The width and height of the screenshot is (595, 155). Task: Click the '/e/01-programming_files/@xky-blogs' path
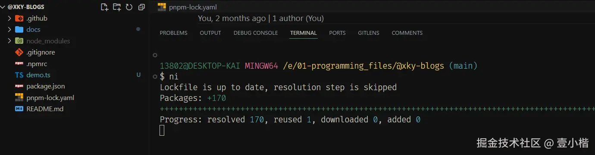coord(363,66)
